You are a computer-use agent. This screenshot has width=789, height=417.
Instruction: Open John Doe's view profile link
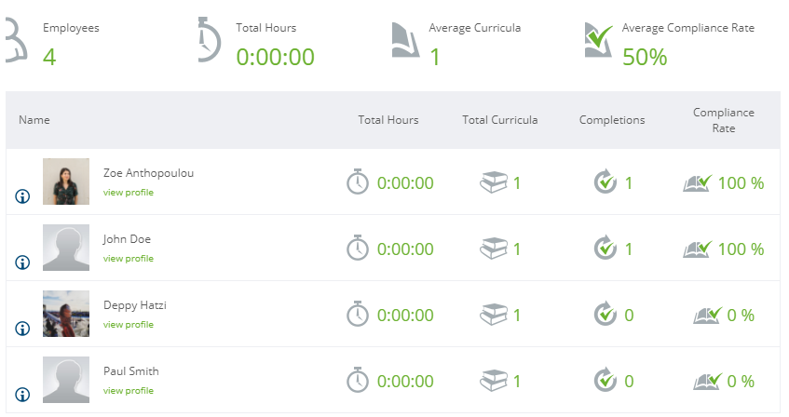(x=129, y=259)
